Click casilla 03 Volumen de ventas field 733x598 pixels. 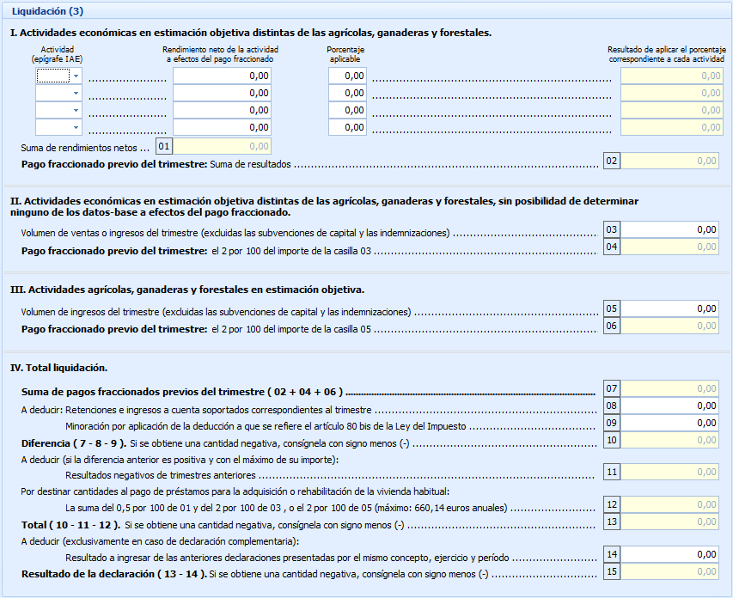pyautogui.click(x=669, y=229)
